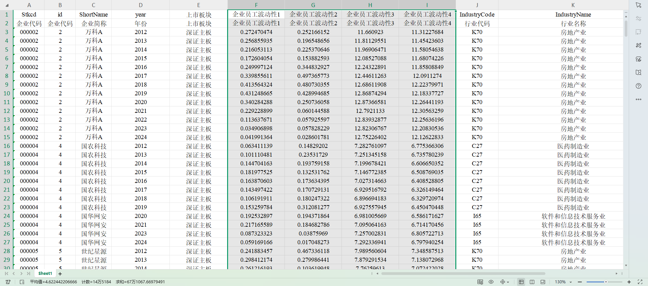This screenshot has width=648, height=286.
Task: Click the 'Stkcd' cell in row 1
Action: (29, 14)
